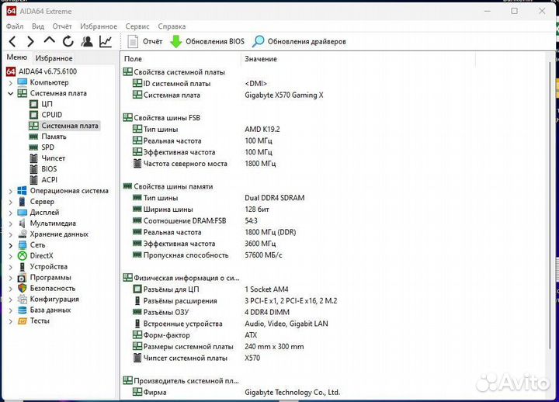Click the Поле column header

click(x=181, y=59)
